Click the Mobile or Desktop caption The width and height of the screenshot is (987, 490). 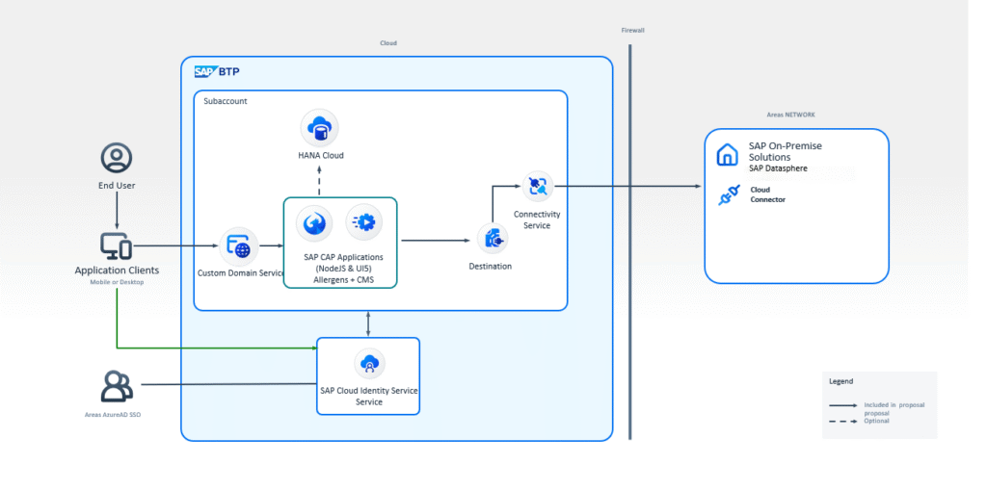[x=117, y=282]
